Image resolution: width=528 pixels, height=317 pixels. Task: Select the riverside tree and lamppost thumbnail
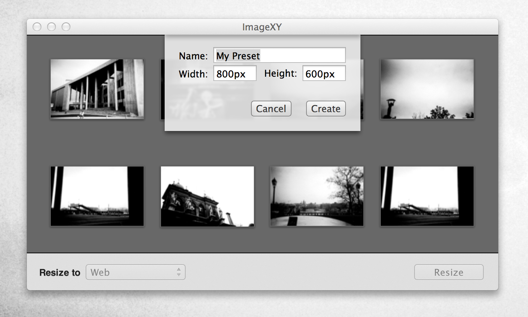tap(317, 196)
